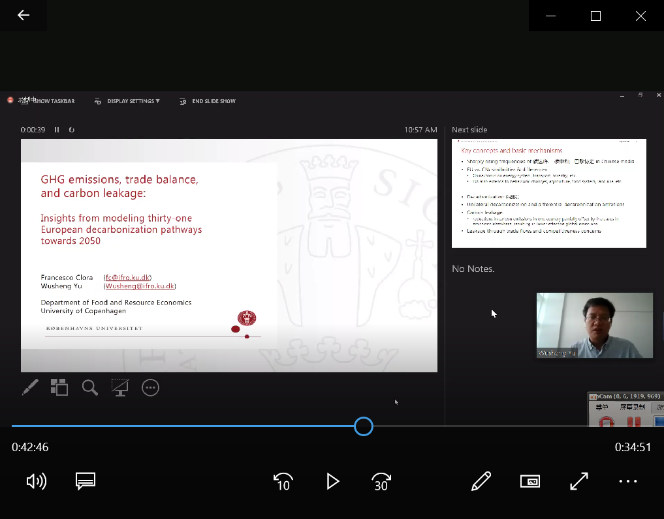The height and width of the screenshot is (519, 664).
Task: Skip back 10 seconds
Action: click(x=283, y=481)
